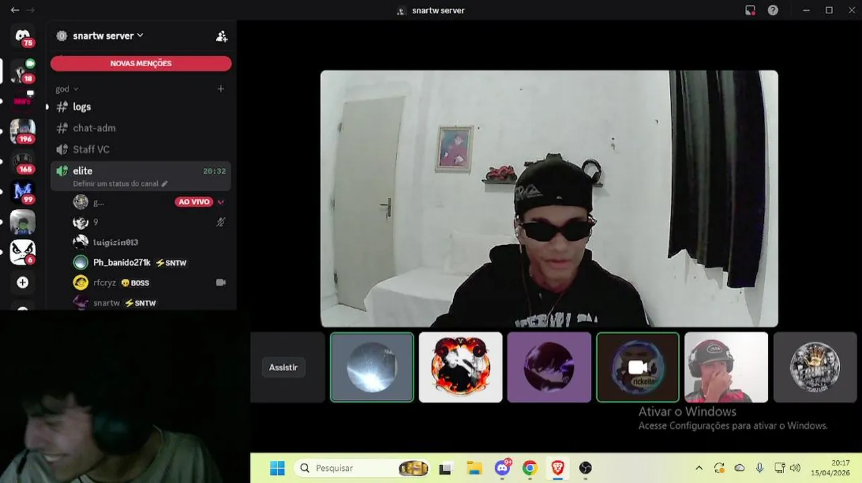Expand the snartw server dropdown menu
The width and height of the screenshot is (862, 483).
click(140, 35)
